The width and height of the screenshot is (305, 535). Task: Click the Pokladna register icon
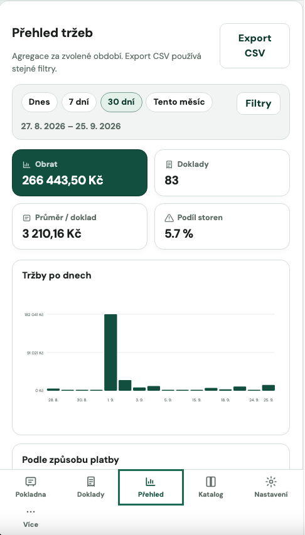[x=31, y=482]
